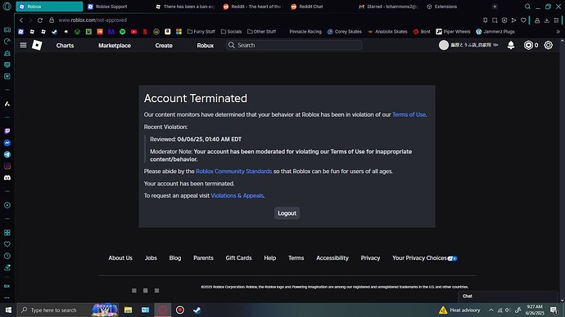Screen dimensions: 565x317
Task: Click Windows Start button
Action: tap(8, 310)
